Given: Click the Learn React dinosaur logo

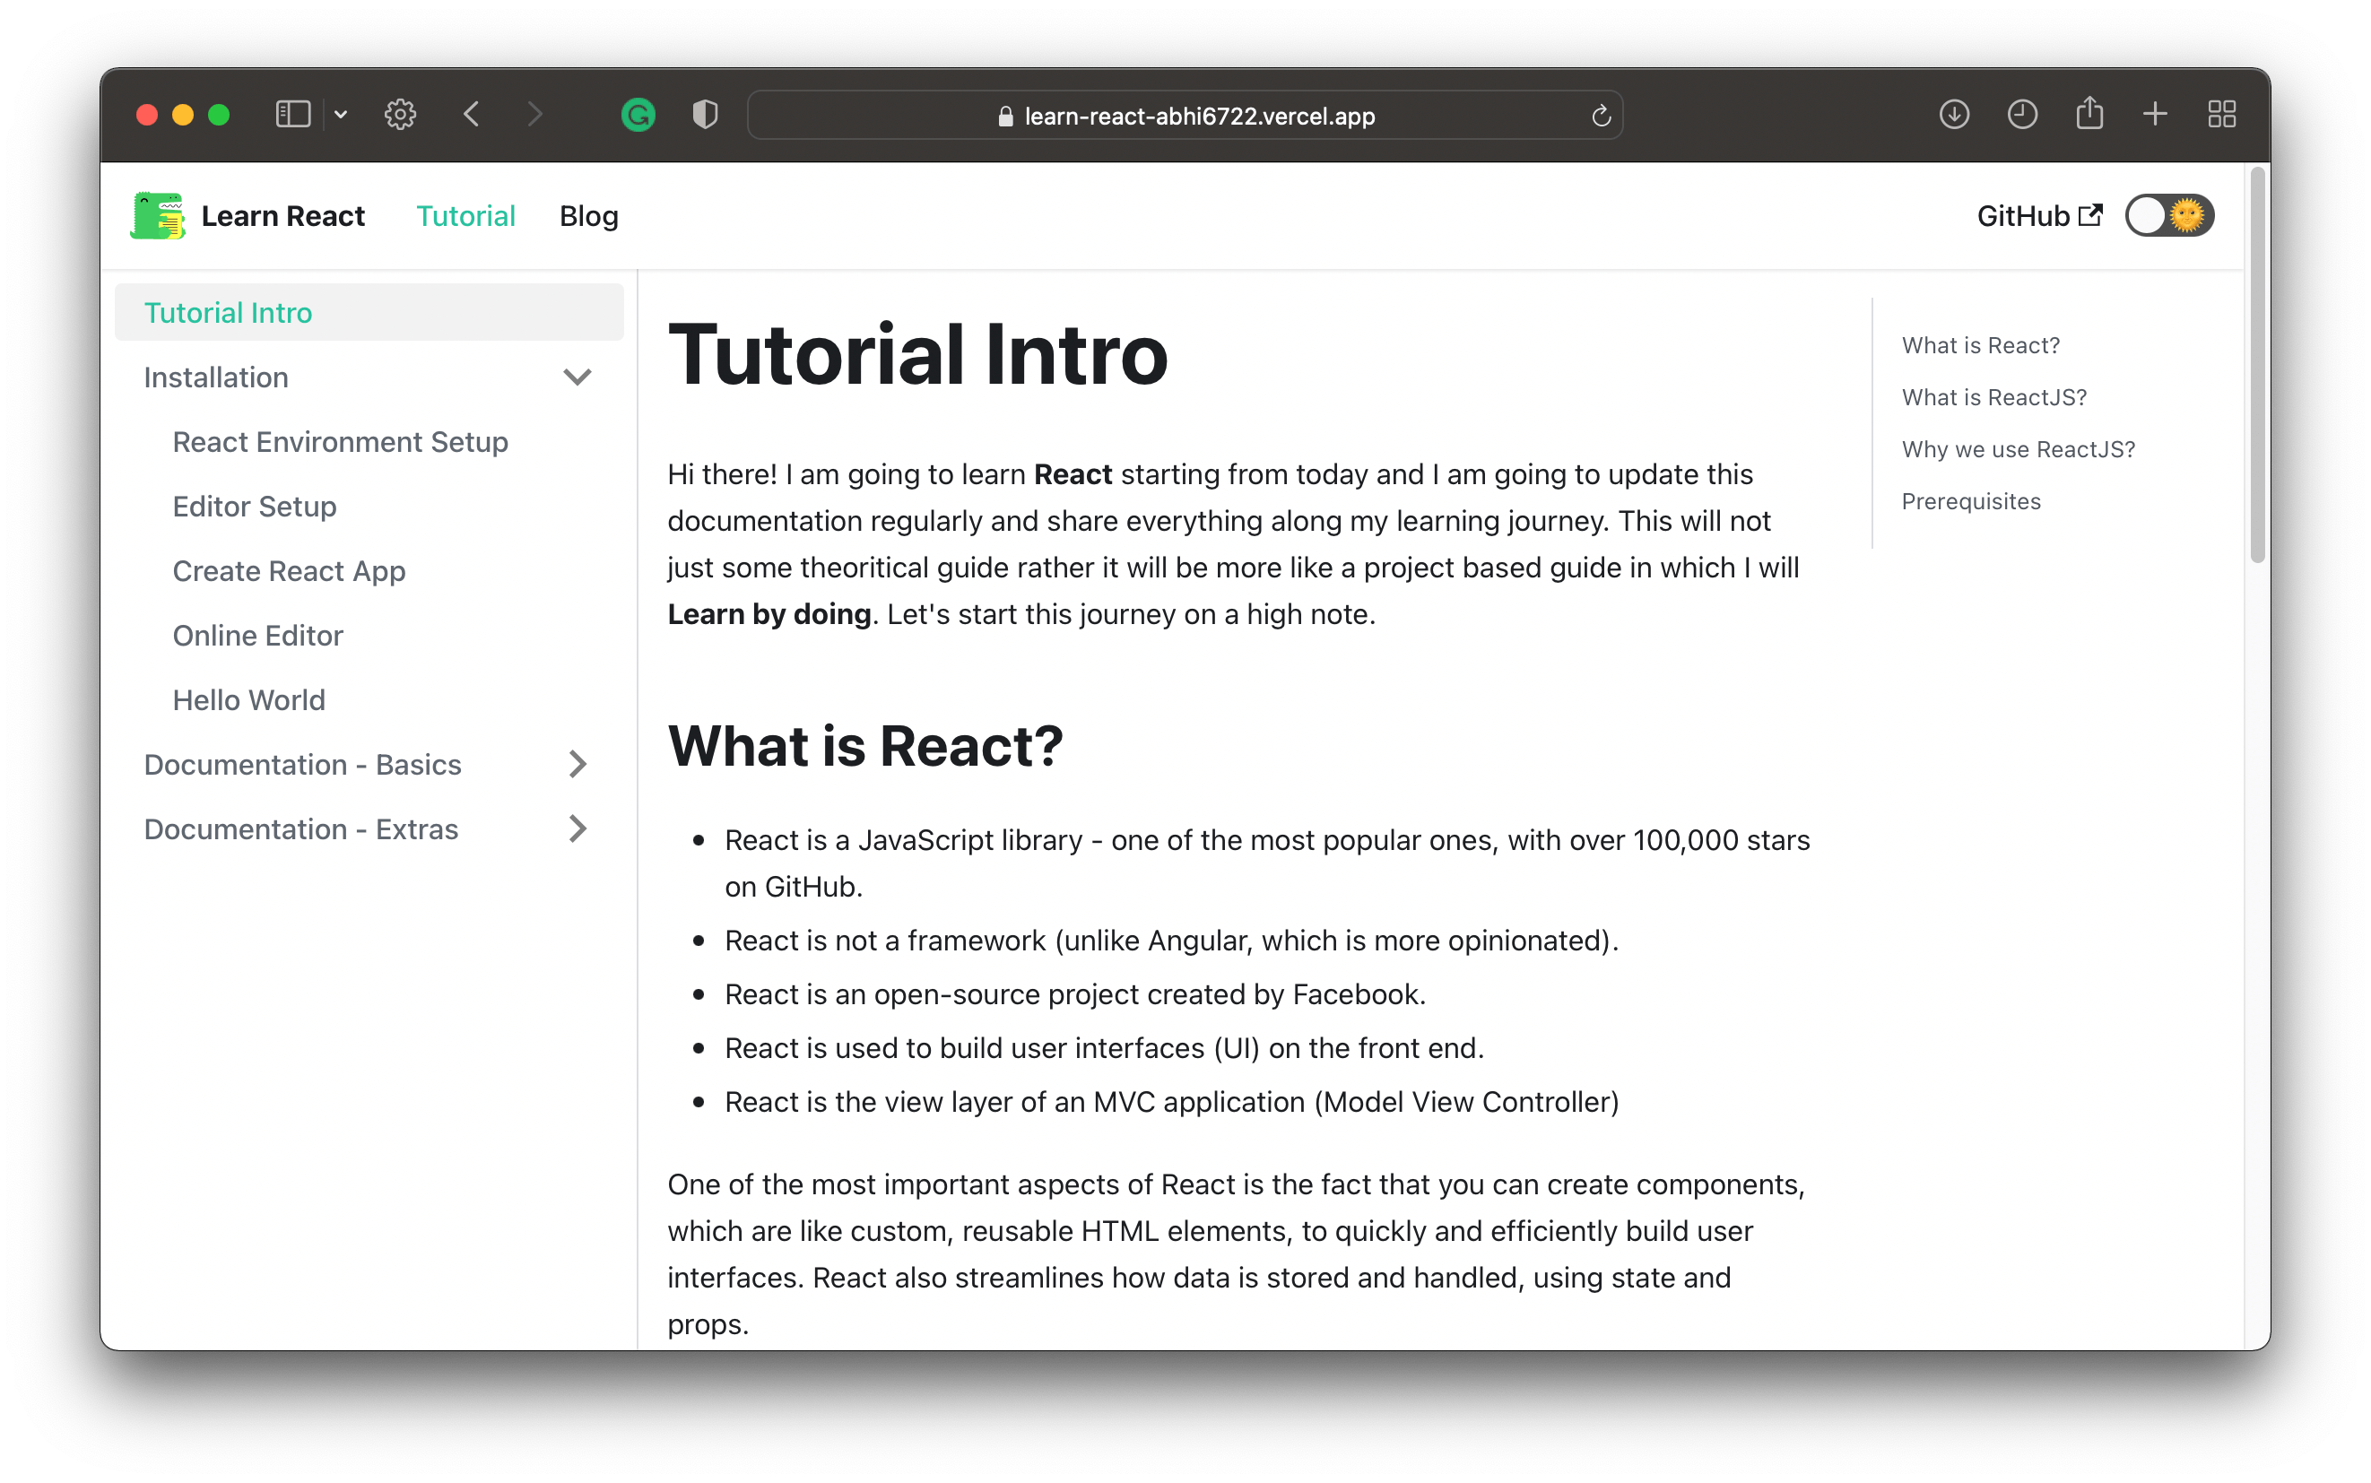Looking at the screenshot, I should [x=158, y=215].
